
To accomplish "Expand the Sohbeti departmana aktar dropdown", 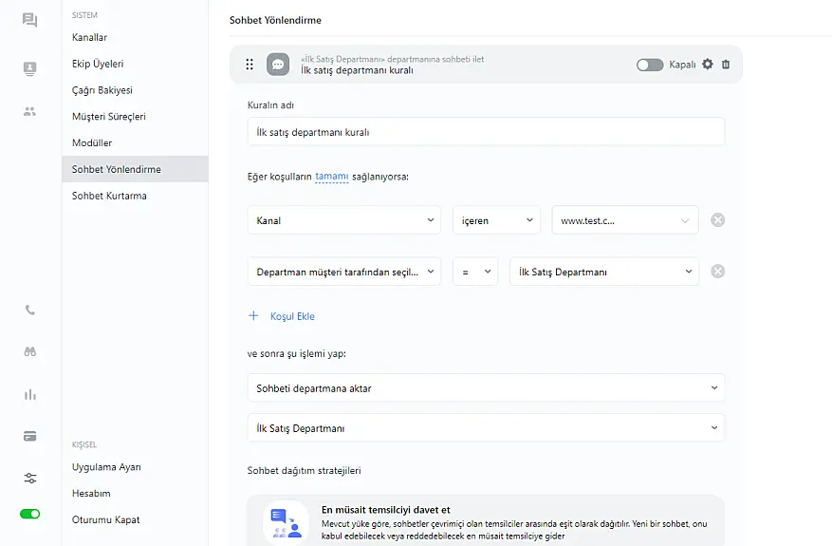I will 486,388.
